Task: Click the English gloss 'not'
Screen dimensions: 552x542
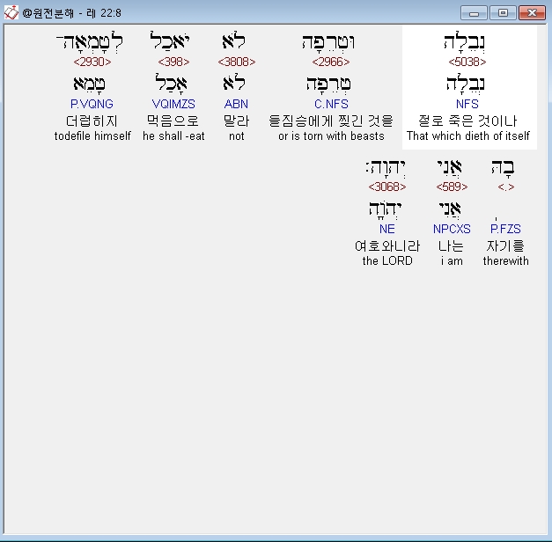Action: pos(236,135)
